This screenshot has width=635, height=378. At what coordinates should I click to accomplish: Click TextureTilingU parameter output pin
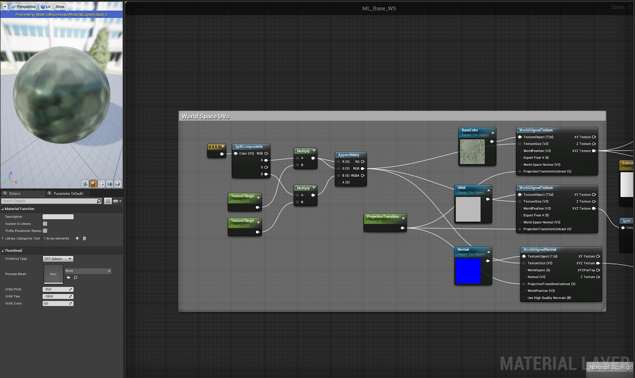(x=257, y=207)
